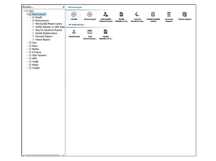The height and width of the screenshot is (161, 216).
Task: Expand the SMS node arrow
Action: pos(28,58)
